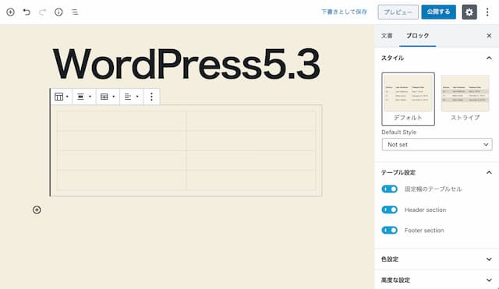Select the ブロック tab

[x=418, y=36]
